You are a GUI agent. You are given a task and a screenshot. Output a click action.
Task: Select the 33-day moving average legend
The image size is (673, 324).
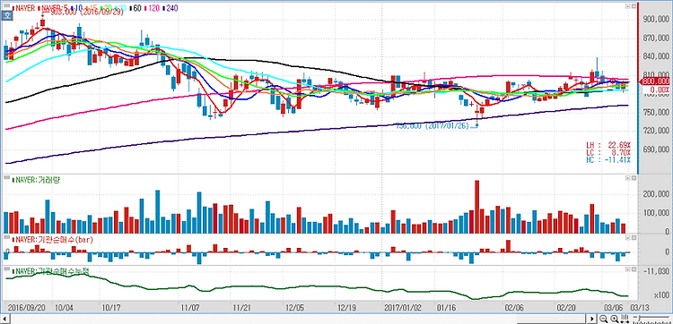(x=120, y=8)
